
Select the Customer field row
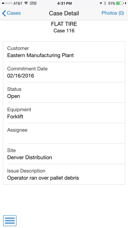pos(64,52)
